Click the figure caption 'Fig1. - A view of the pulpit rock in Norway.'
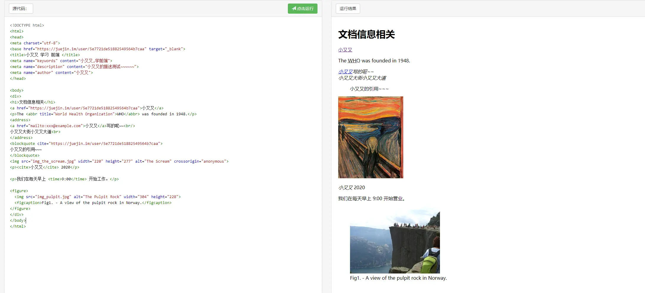Image resolution: width=645 pixels, height=293 pixels. [398, 278]
